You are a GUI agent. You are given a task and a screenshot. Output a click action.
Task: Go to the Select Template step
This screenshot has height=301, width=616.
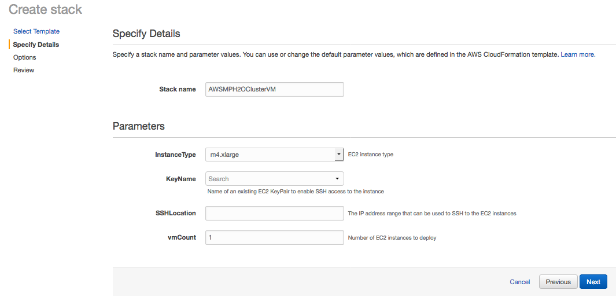point(36,31)
